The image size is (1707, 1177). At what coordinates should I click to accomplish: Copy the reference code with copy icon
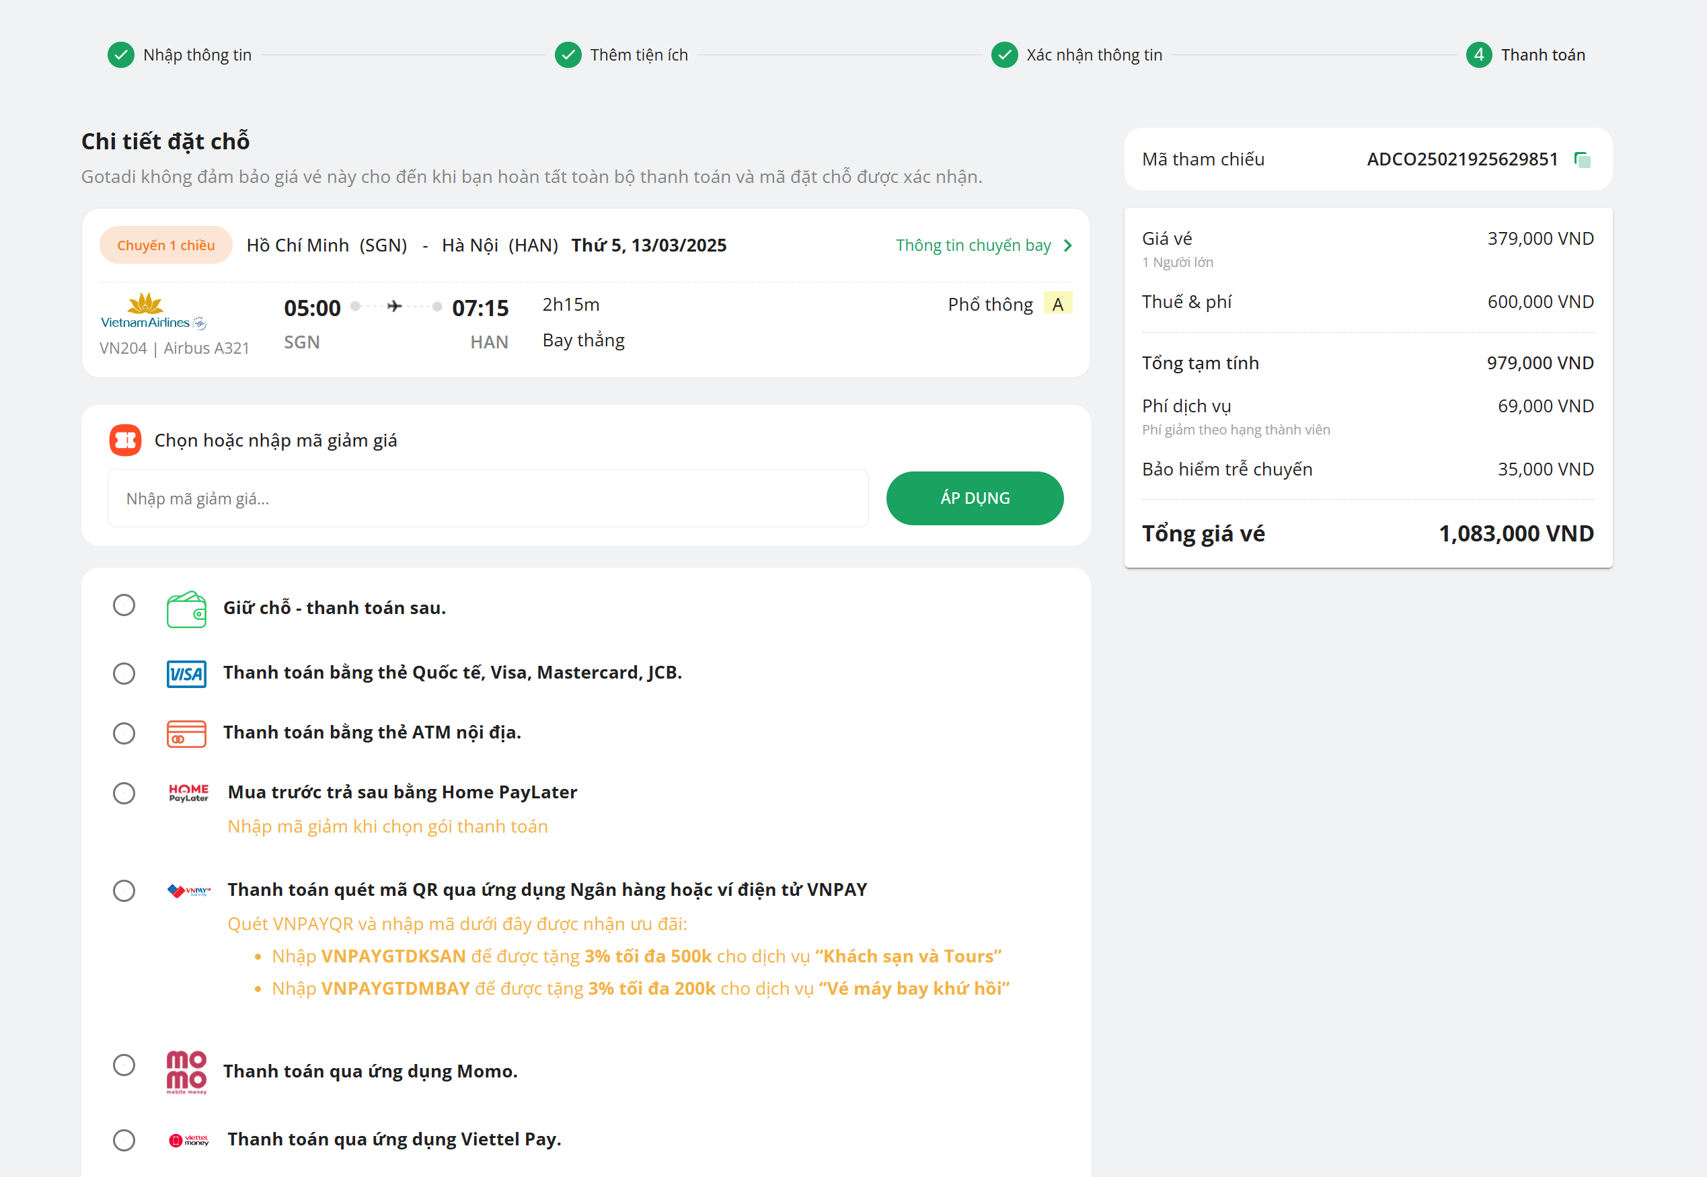[1582, 159]
